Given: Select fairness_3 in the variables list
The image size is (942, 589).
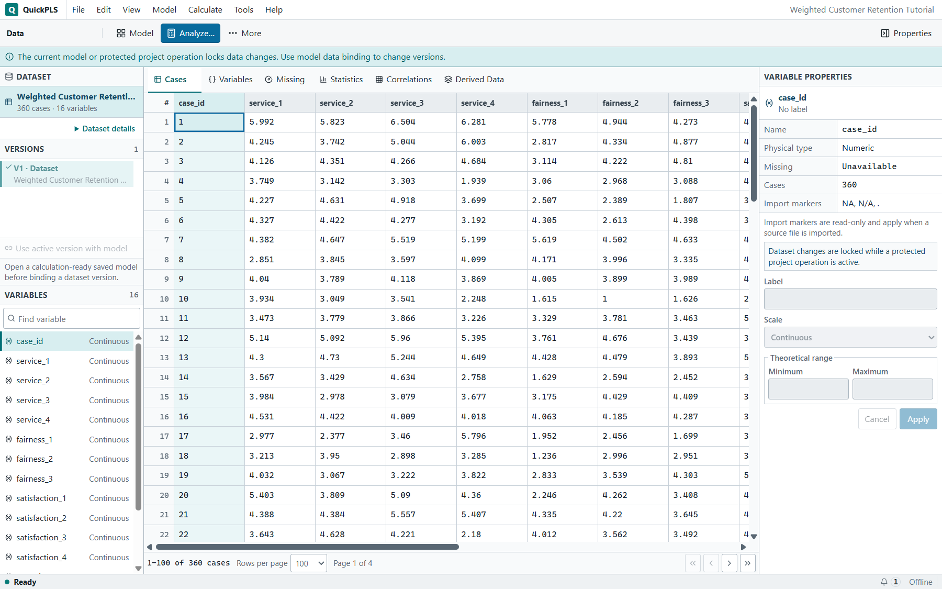Looking at the screenshot, I should [x=67, y=479].
